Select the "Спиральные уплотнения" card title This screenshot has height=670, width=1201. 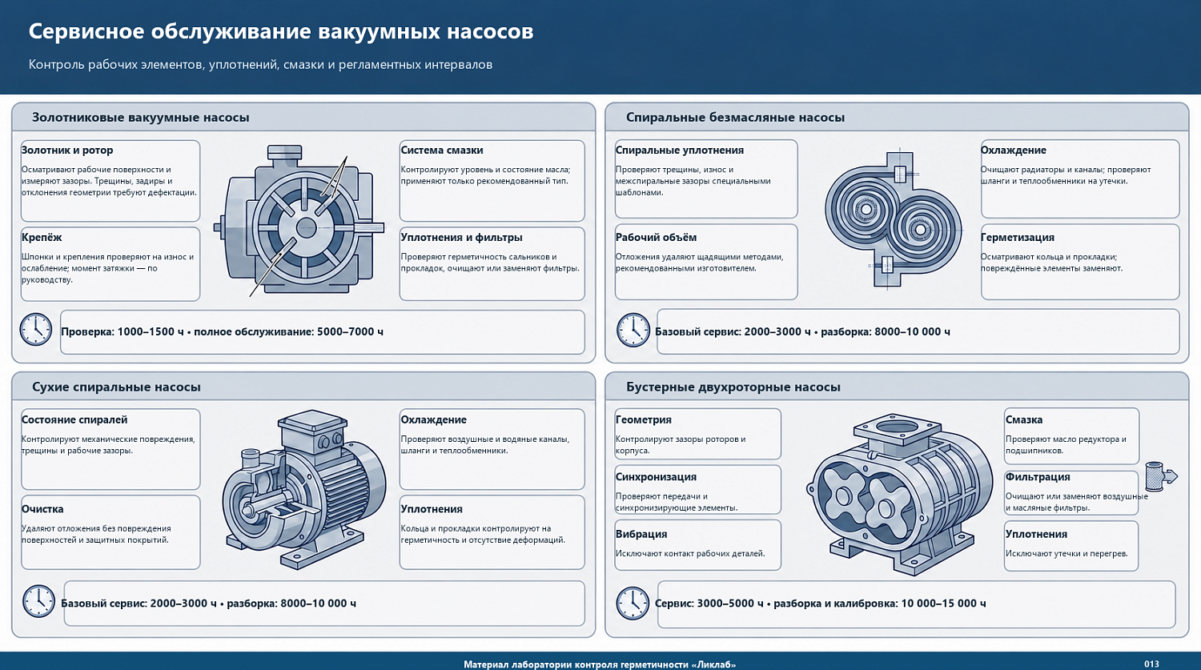(680, 150)
